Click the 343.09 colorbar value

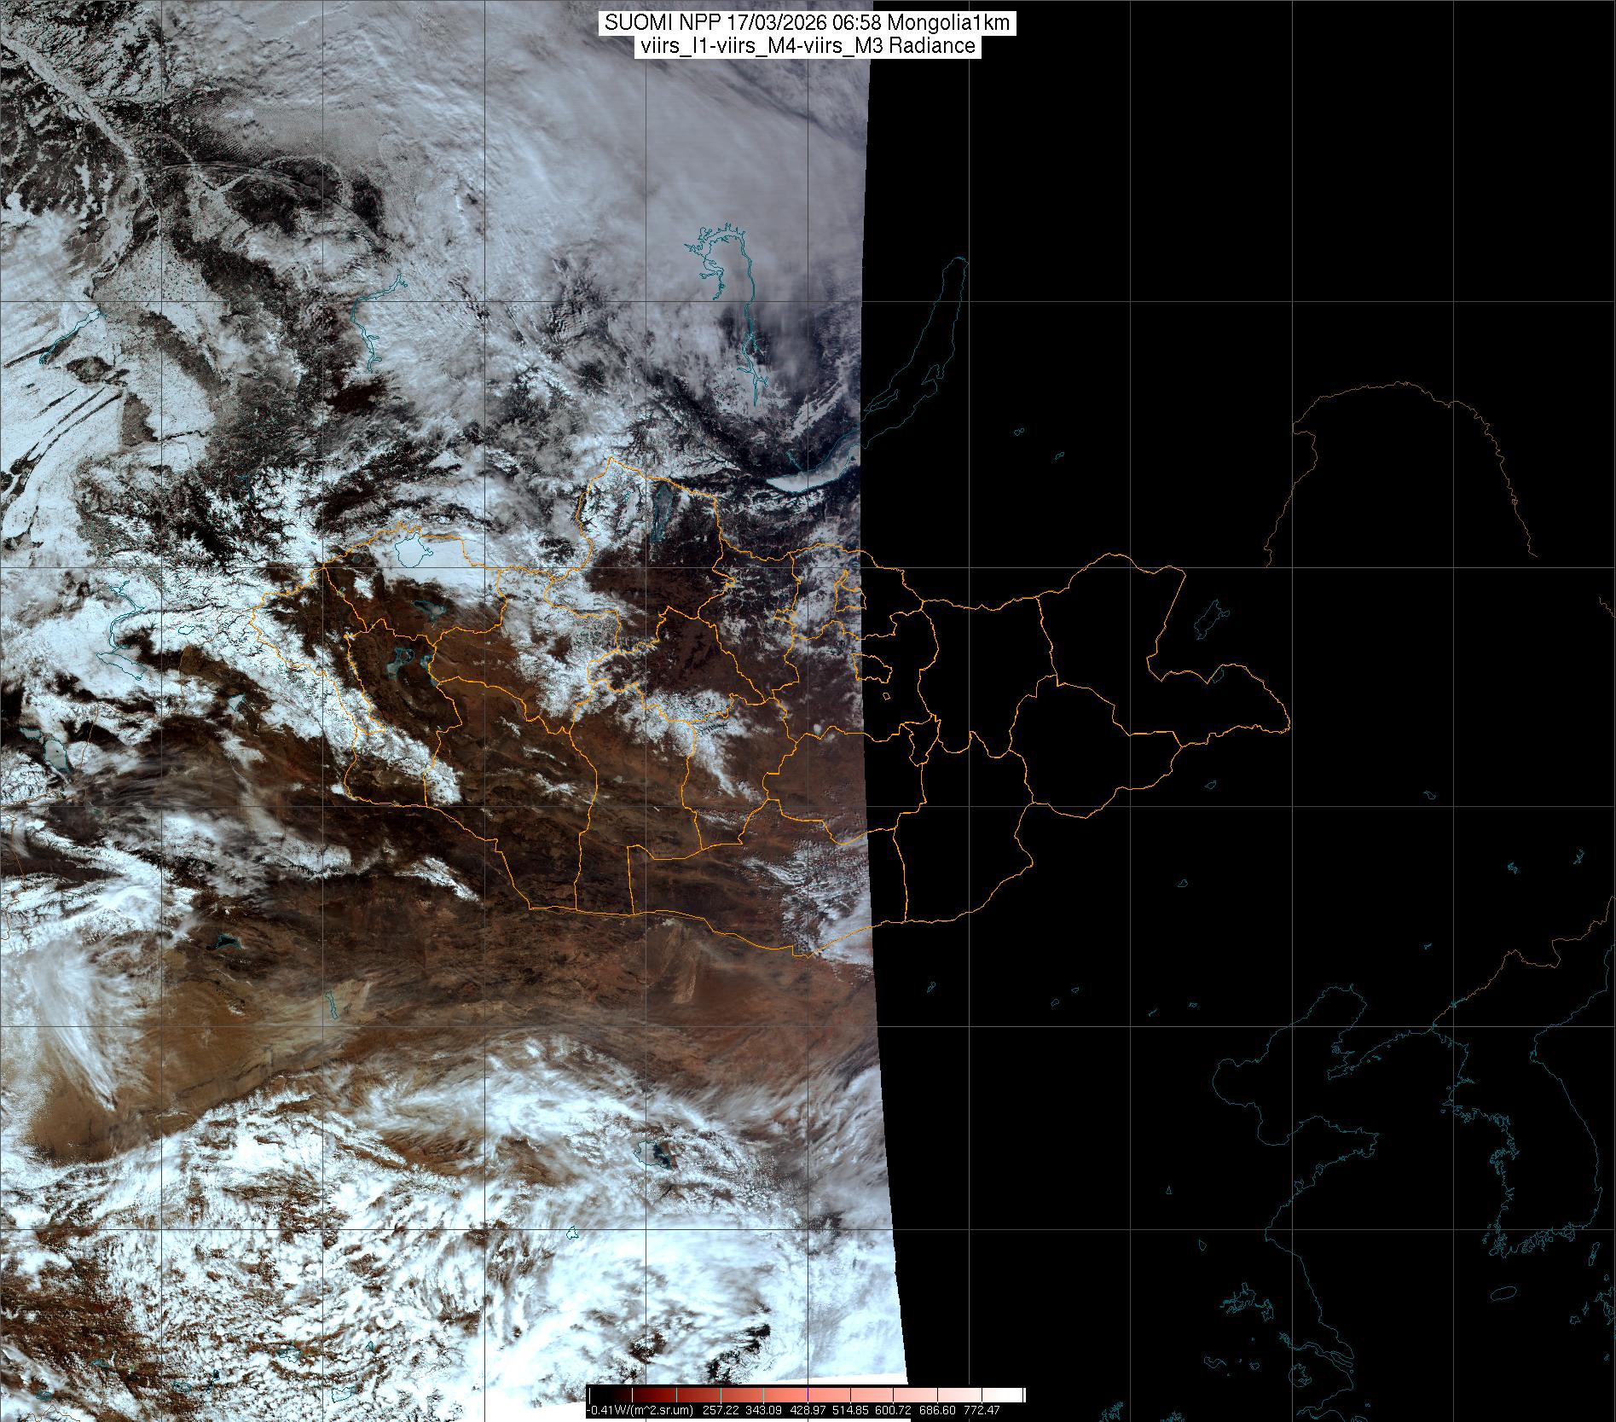click(x=765, y=1410)
